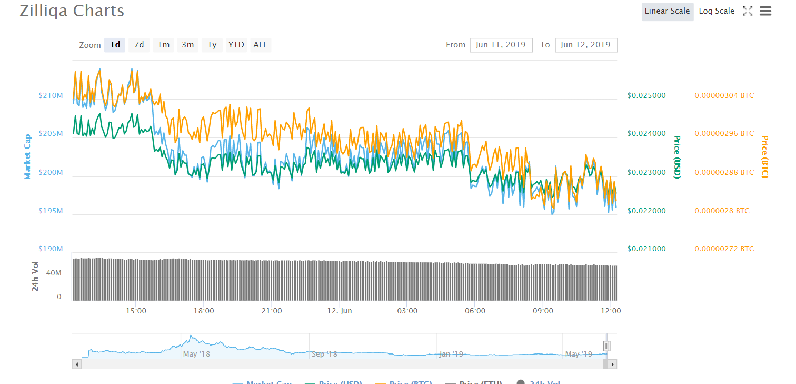796x384 pixels.
Task: Click the $0.021000 price label
Action: pos(646,249)
